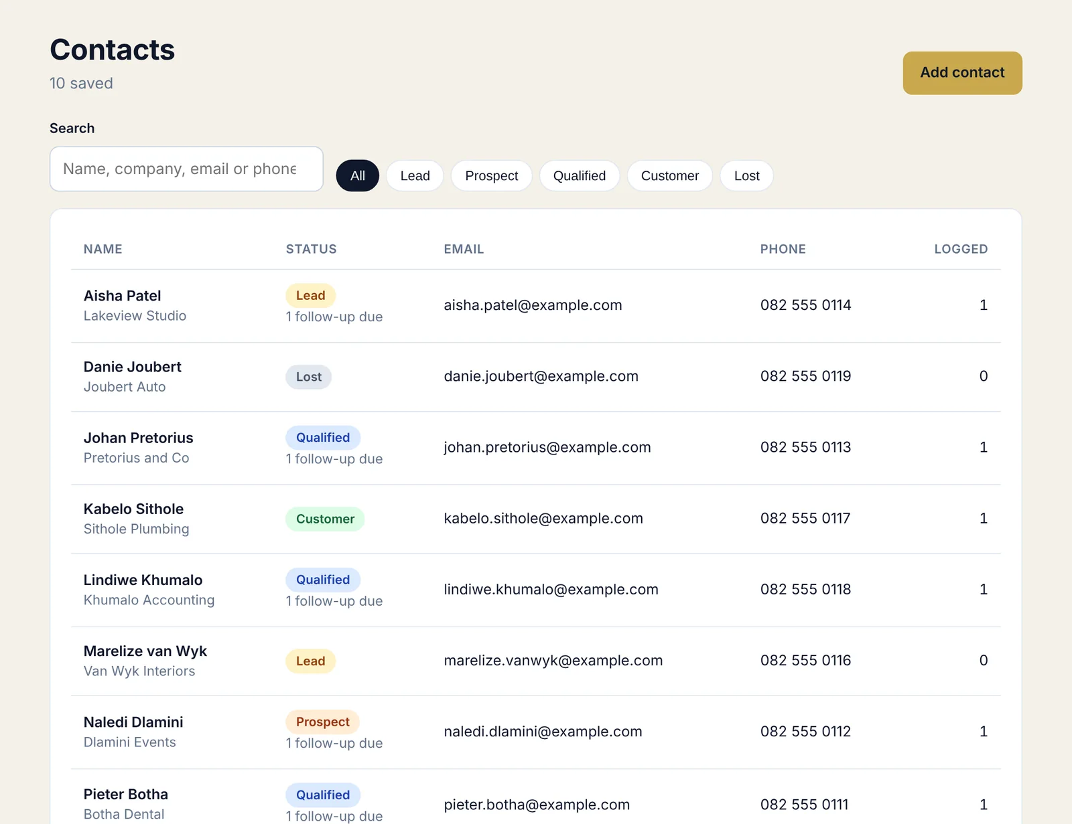Click the Lead badge for Aisha Patel
Viewport: 1072px width, 824px height.
coord(311,295)
